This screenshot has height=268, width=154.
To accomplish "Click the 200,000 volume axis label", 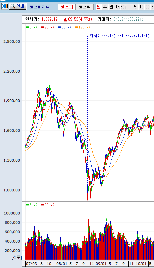I will pos(12,251).
